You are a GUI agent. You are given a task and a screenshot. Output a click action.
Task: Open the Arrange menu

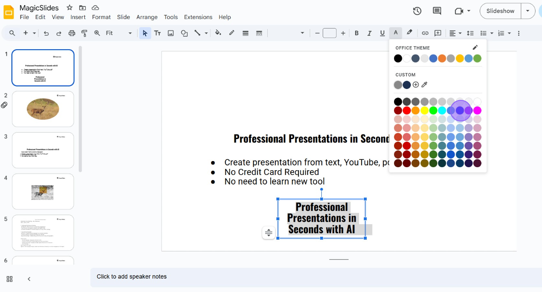coord(147,17)
